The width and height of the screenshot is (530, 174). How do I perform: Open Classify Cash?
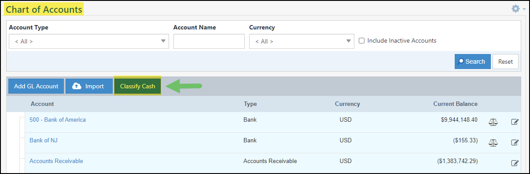click(137, 86)
